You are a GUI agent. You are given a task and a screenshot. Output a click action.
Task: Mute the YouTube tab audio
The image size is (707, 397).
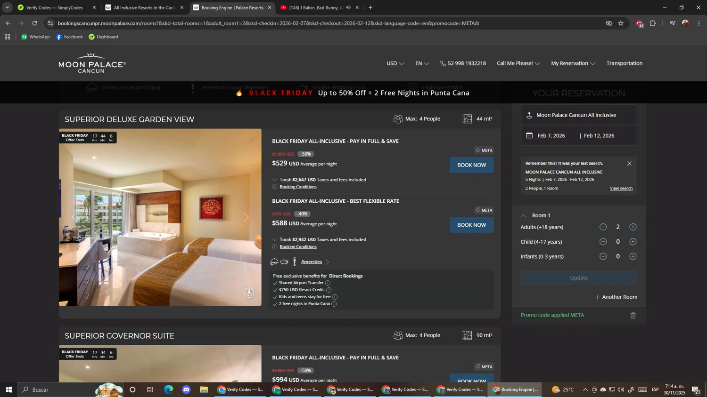pos(348,8)
